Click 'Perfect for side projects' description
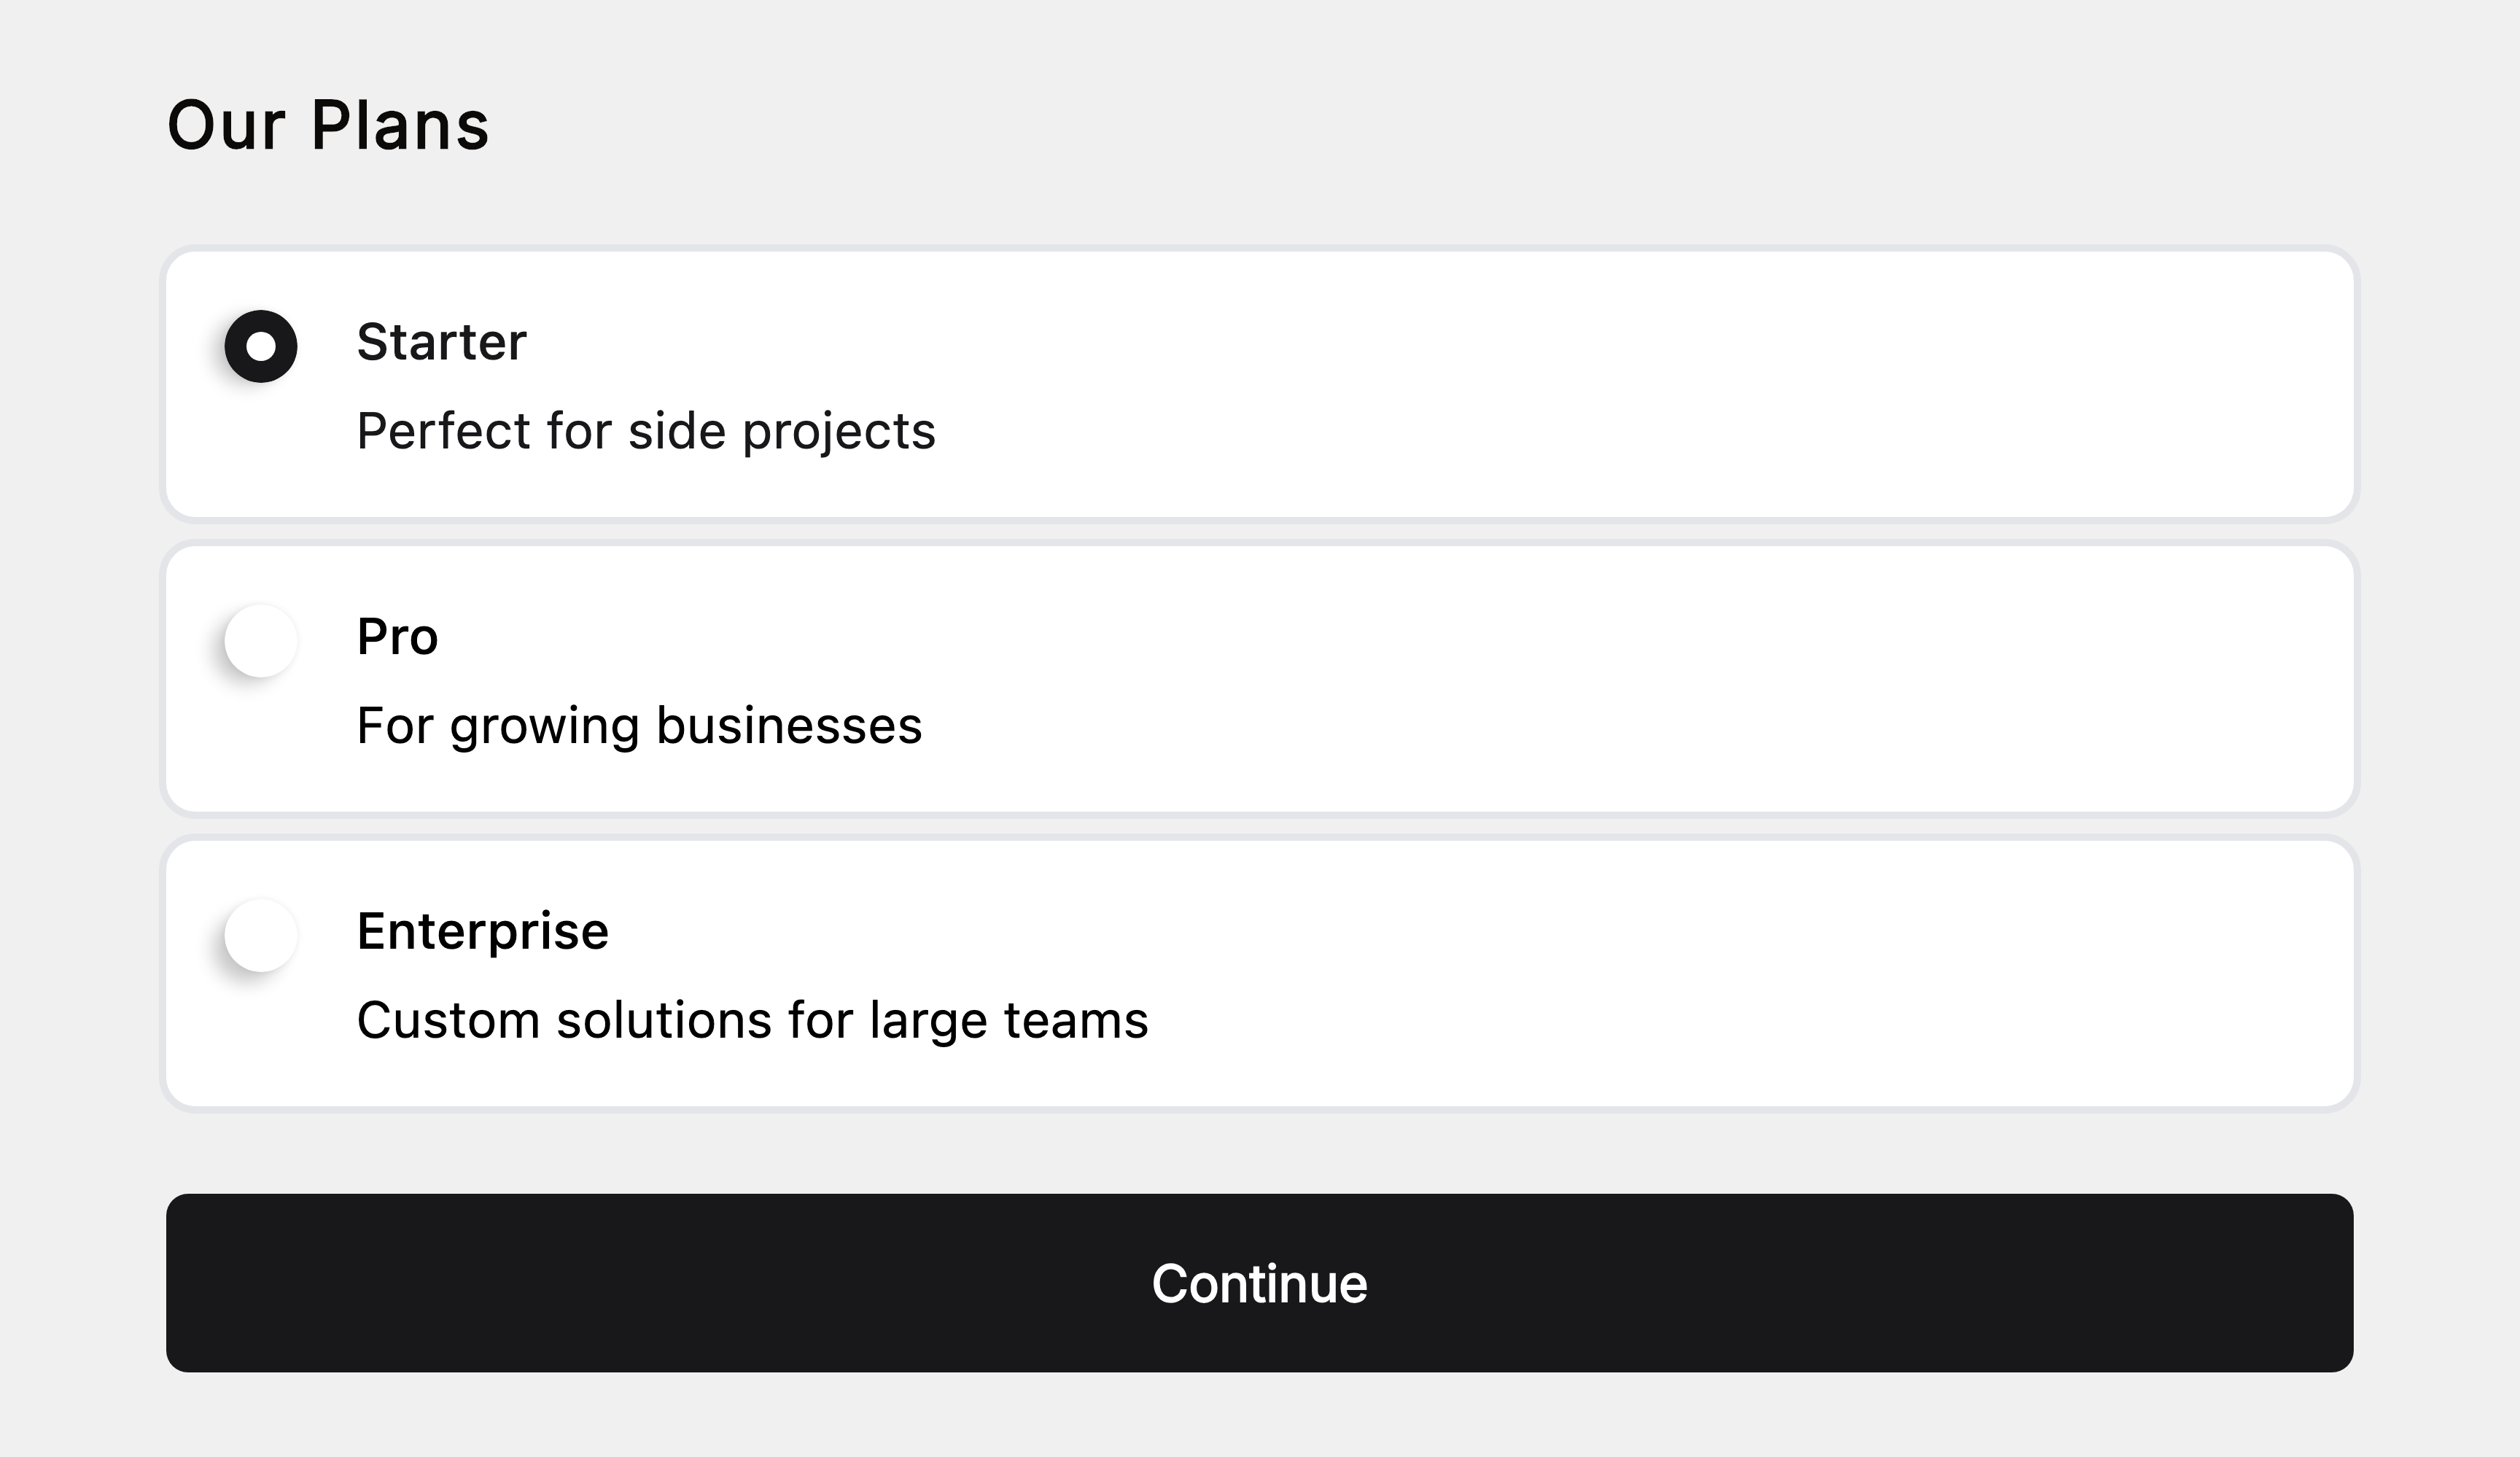This screenshot has height=1457, width=2520. tap(646, 431)
